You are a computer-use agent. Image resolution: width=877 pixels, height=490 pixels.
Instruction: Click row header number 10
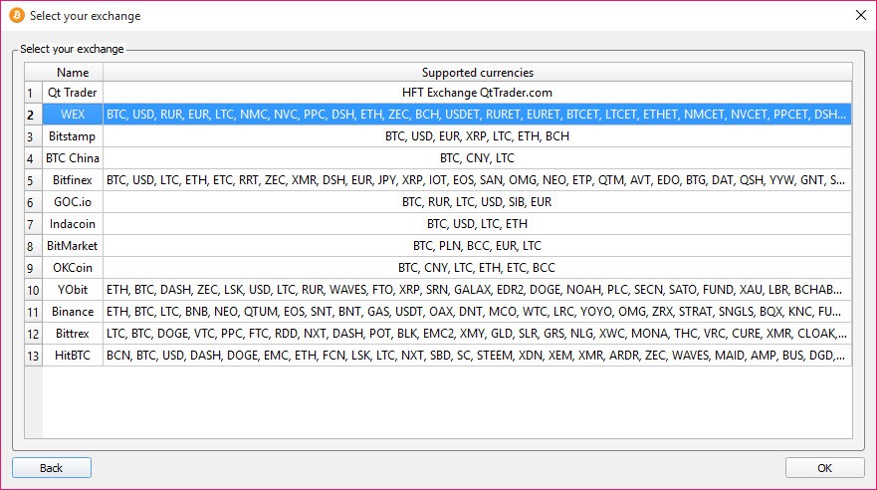click(x=33, y=290)
